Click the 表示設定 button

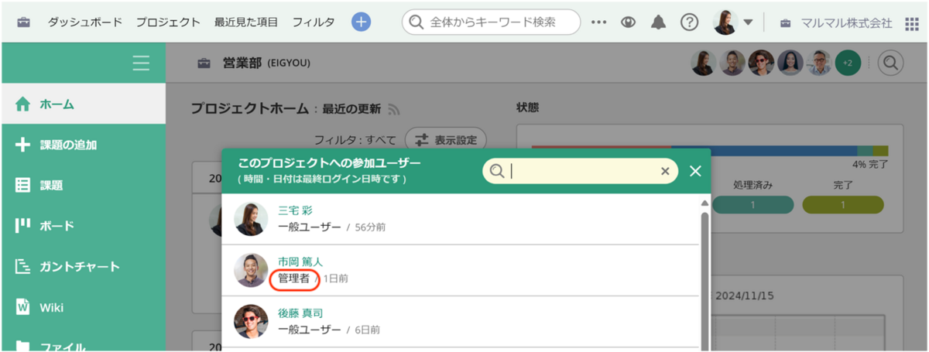(x=446, y=140)
